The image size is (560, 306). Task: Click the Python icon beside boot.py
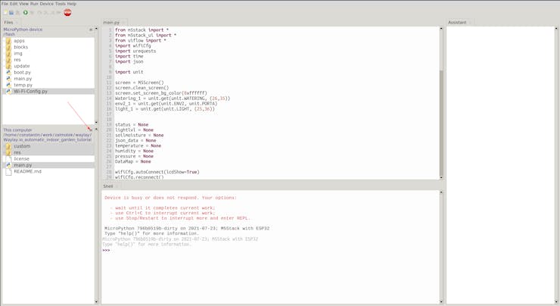coord(8,72)
